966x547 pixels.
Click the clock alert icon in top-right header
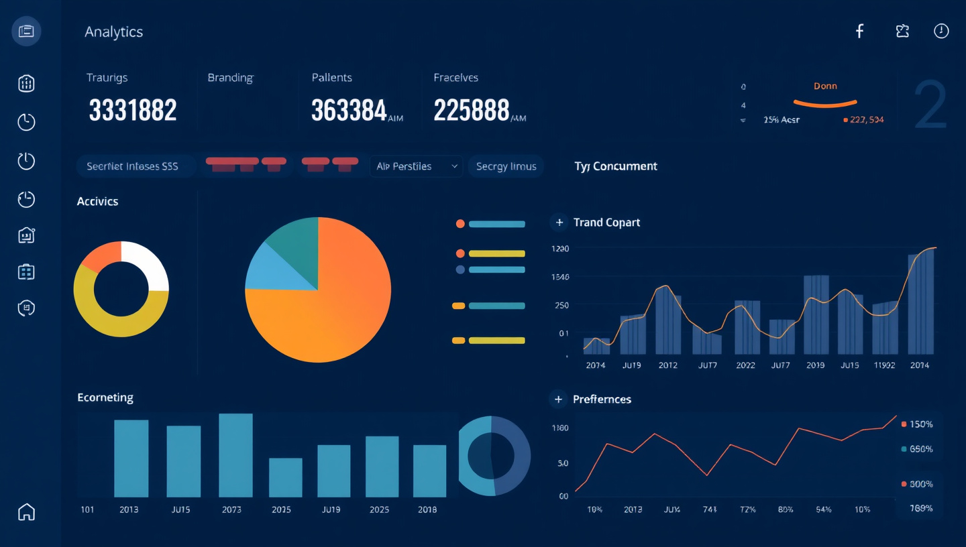942,31
